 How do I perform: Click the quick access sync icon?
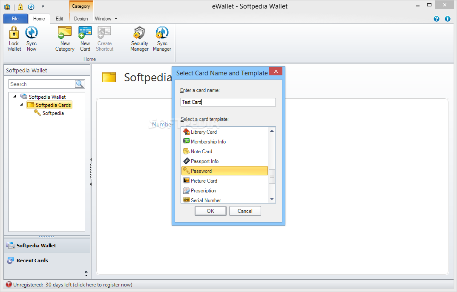coord(31,6)
